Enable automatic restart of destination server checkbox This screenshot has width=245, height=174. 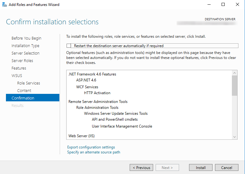(69, 46)
